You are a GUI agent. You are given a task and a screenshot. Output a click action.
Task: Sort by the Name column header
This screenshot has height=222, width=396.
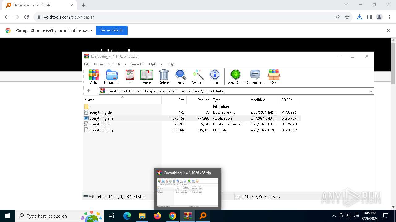[x=122, y=100]
